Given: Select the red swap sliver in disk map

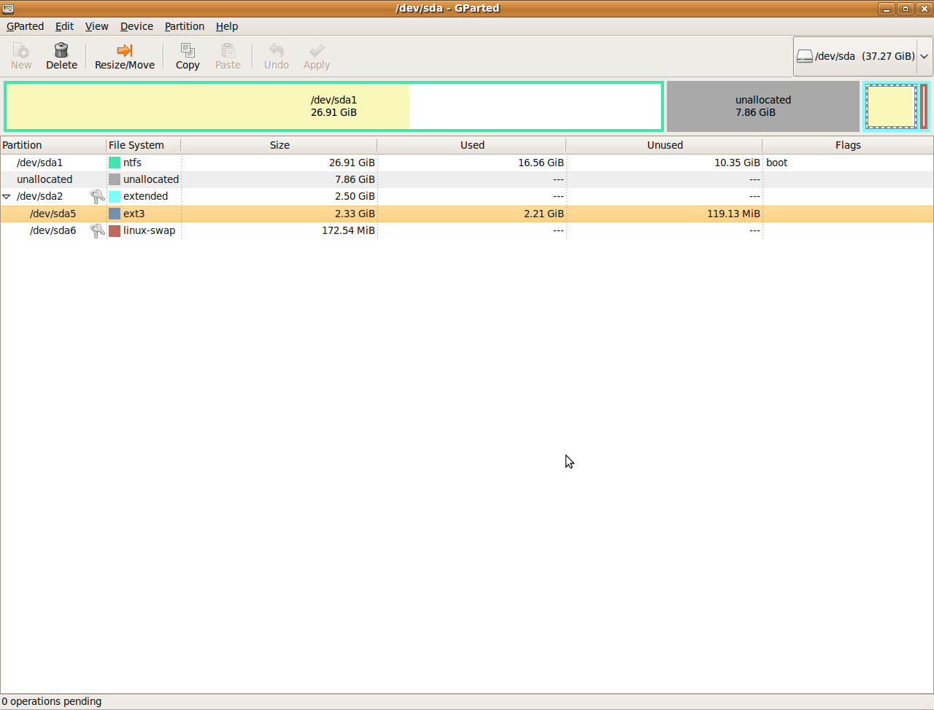Looking at the screenshot, I should pos(924,106).
